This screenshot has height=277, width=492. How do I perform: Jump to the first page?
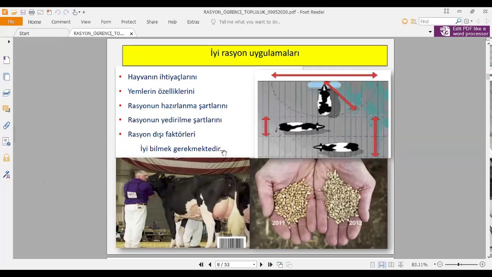201,265
